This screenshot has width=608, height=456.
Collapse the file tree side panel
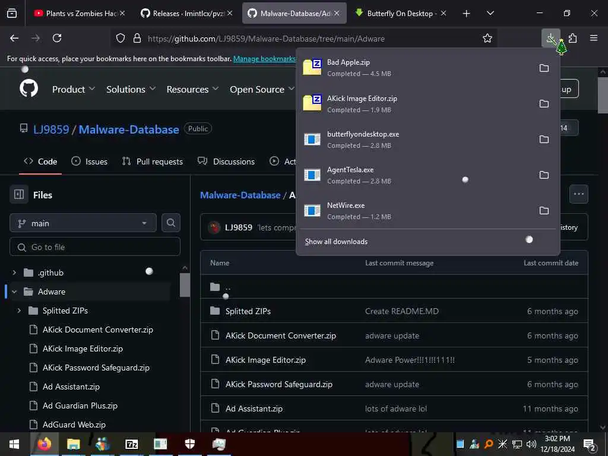coord(19,194)
